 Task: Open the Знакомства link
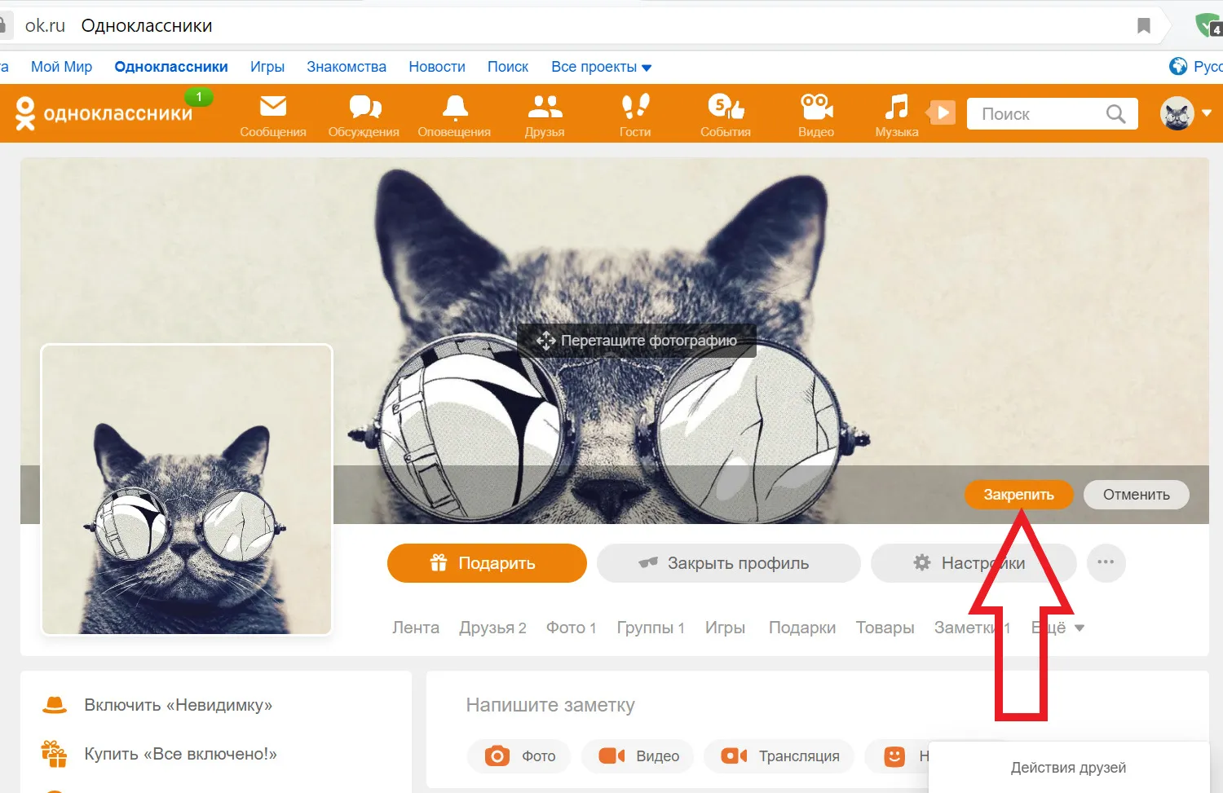pos(347,67)
